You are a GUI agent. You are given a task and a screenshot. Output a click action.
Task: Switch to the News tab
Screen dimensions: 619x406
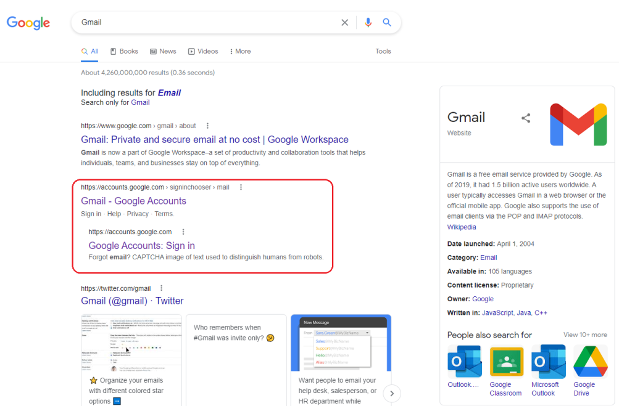coord(163,52)
